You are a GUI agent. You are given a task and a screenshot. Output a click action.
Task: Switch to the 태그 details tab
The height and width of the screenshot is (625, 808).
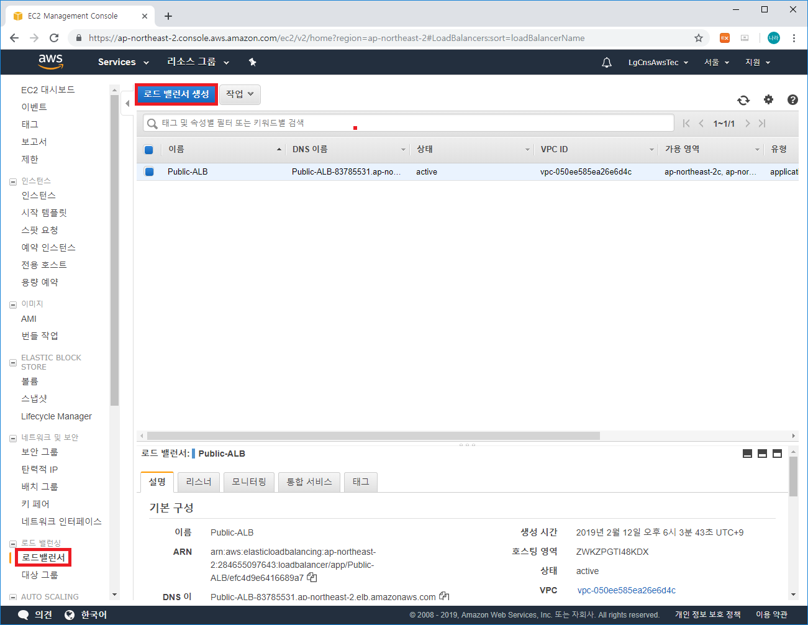[x=361, y=482]
